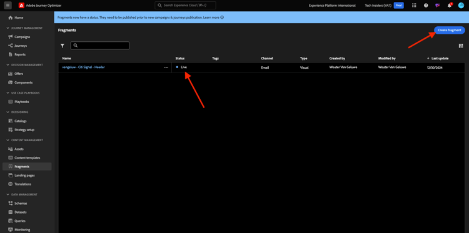
Task: Collapse the Data Management section
Action: click(x=8, y=194)
